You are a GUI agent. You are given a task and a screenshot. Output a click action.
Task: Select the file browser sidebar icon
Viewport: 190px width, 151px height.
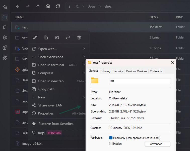pyautogui.click(x=5, y=17)
